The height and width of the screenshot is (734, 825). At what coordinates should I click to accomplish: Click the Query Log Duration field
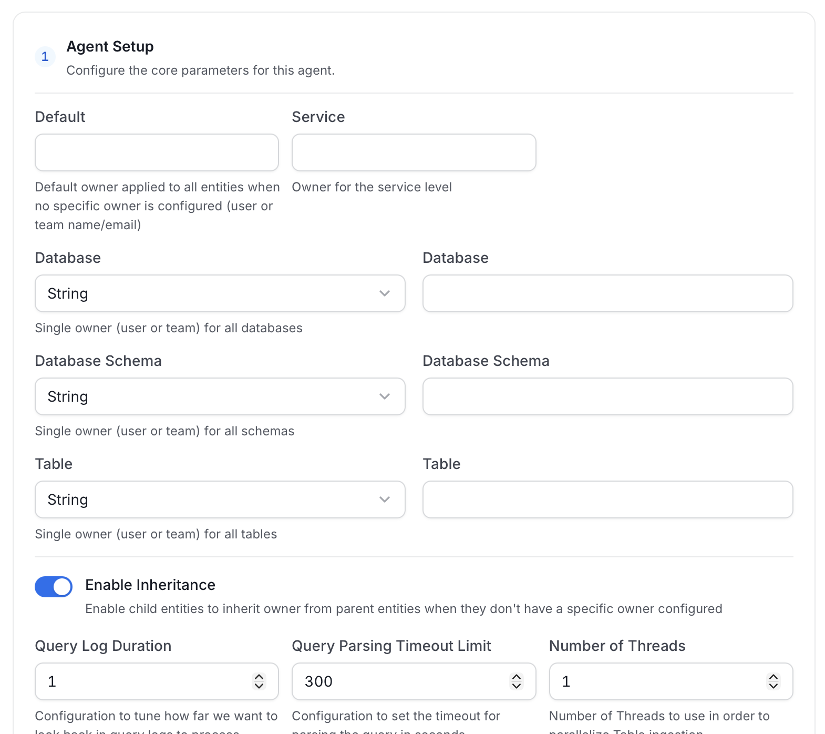pyautogui.click(x=157, y=681)
